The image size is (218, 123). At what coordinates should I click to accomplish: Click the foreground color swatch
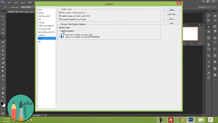(2, 104)
